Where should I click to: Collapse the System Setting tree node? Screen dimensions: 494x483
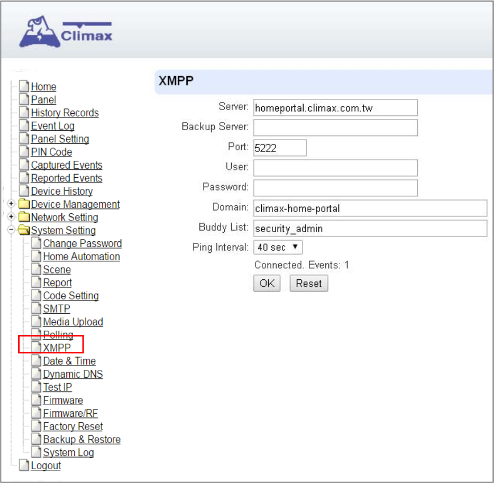coord(11,230)
